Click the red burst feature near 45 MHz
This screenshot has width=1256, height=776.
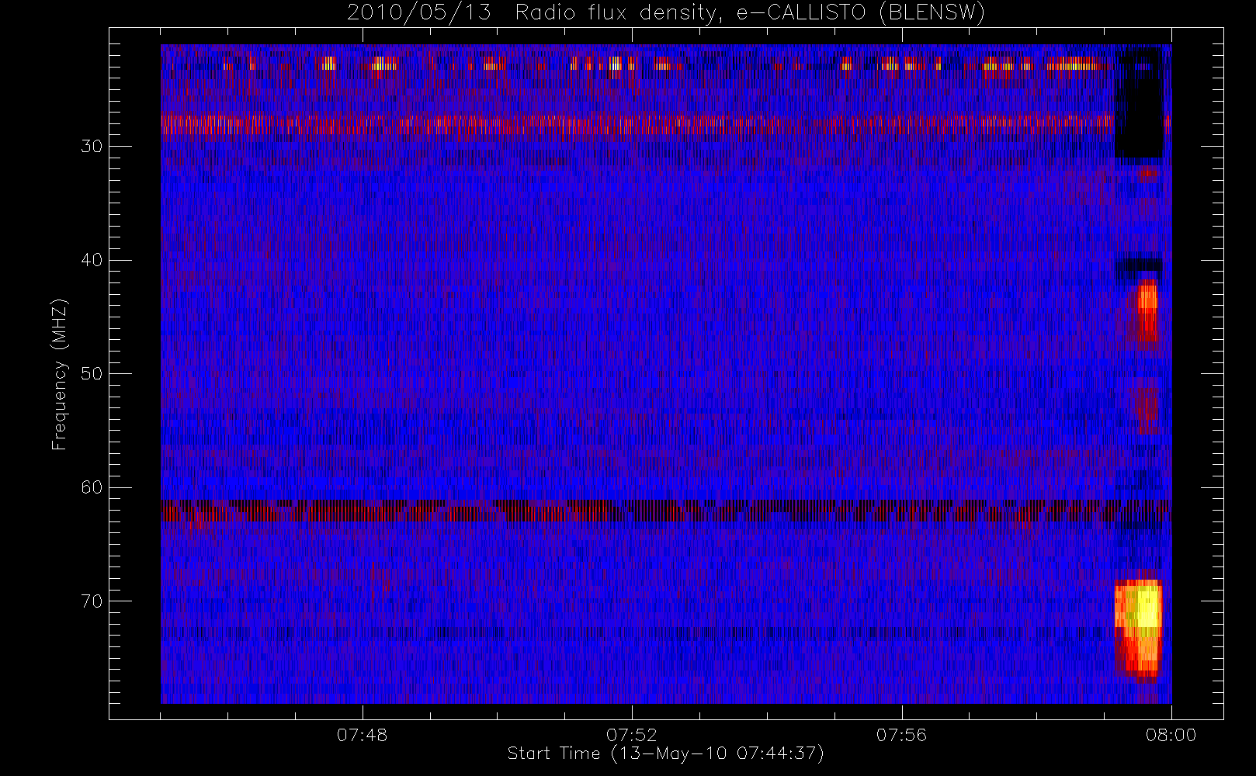pyautogui.click(x=1147, y=312)
